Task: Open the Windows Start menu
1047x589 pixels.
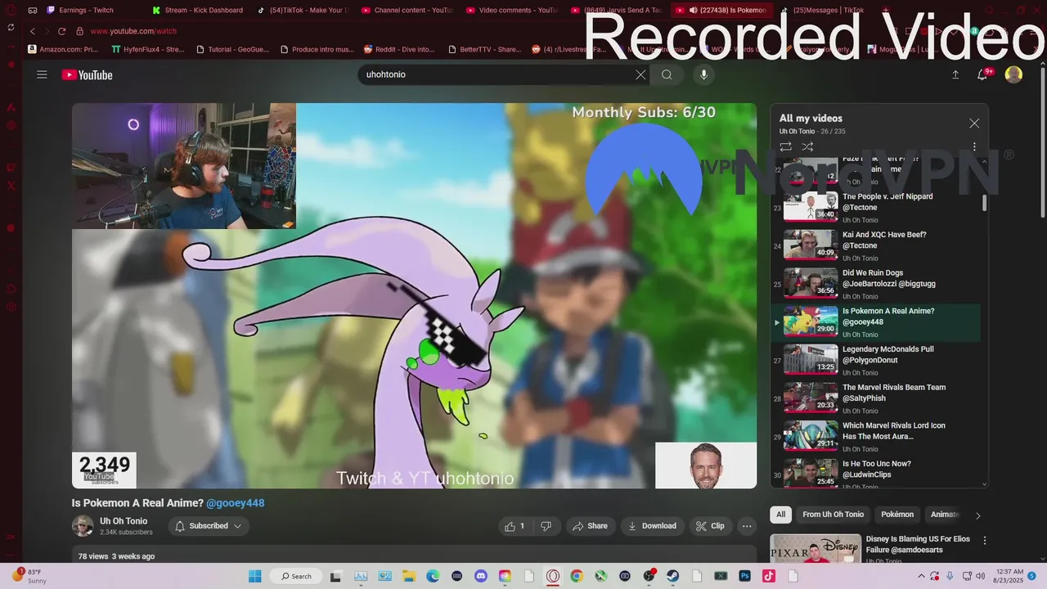Action: coord(254,576)
